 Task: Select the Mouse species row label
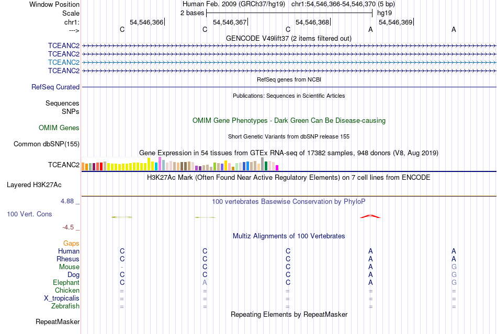click(x=69, y=267)
